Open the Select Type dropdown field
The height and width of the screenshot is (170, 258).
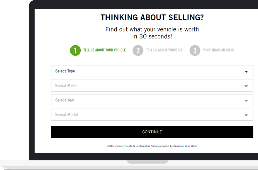pos(152,71)
